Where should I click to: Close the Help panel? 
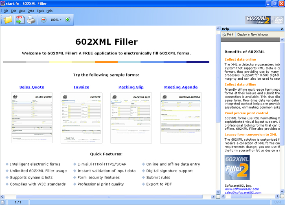282,29
